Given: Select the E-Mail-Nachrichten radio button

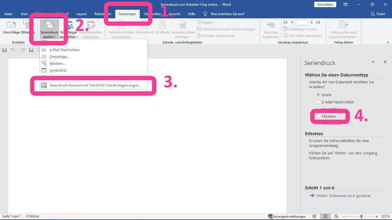Looking at the screenshot, I should click(x=318, y=102).
